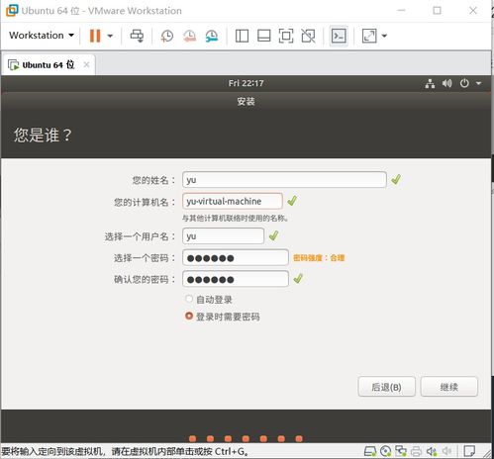494x459 pixels.
Task: Toggle the library sidebar view
Action: click(x=242, y=36)
